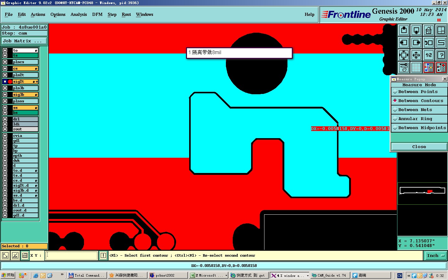This screenshot has height=280, width=448.
Task: Select the Between Midpoints measure mode
Action: [x=419, y=128]
